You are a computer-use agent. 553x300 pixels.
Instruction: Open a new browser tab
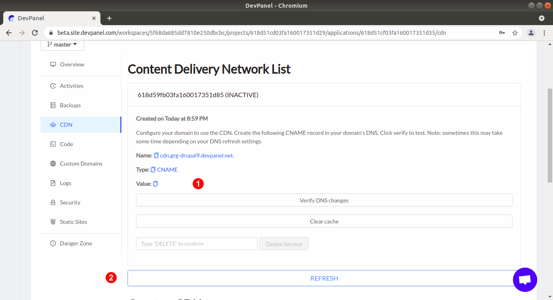(109, 18)
